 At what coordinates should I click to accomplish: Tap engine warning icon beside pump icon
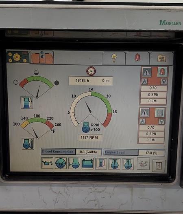coord(128,164)
